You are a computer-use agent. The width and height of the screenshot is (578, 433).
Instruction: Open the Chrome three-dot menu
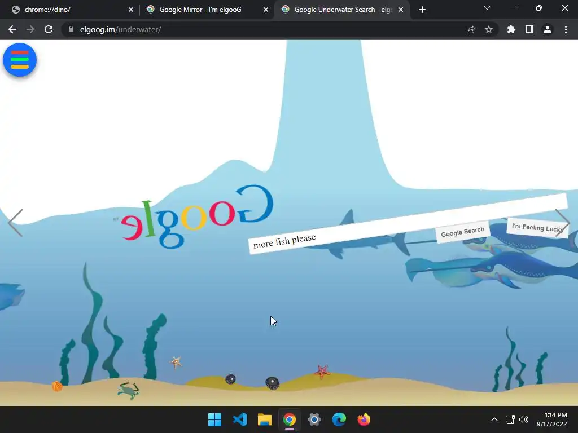pos(566,29)
